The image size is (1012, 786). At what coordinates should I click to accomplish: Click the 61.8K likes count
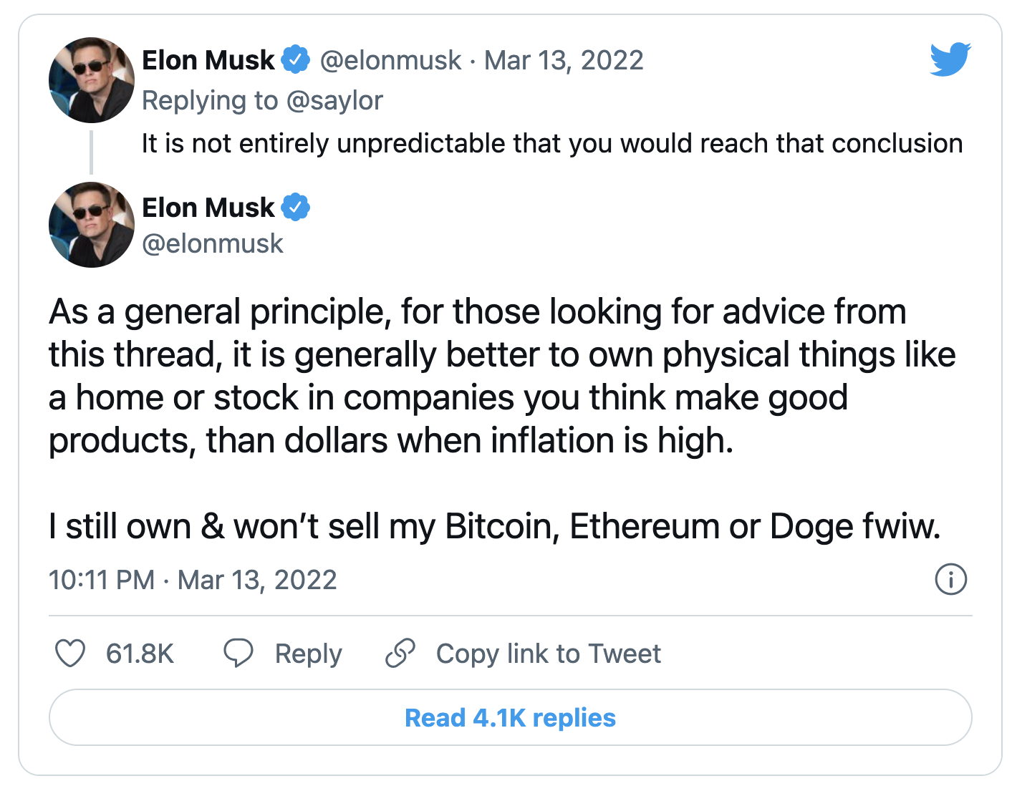tap(140, 654)
